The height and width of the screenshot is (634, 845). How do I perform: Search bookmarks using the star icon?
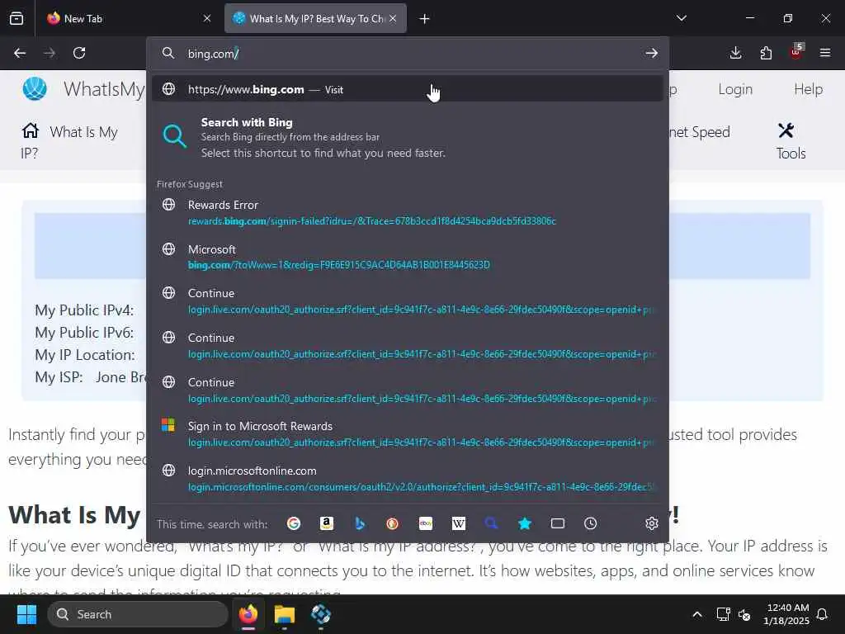click(x=524, y=523)
